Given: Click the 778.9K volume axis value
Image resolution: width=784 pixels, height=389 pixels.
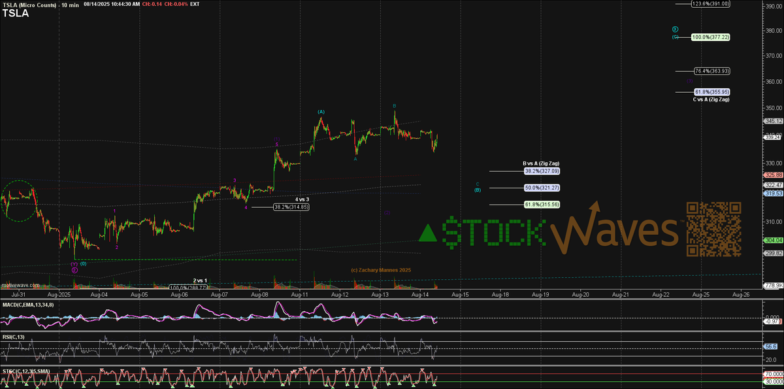Looking at the screenshot, I should 773,286.
